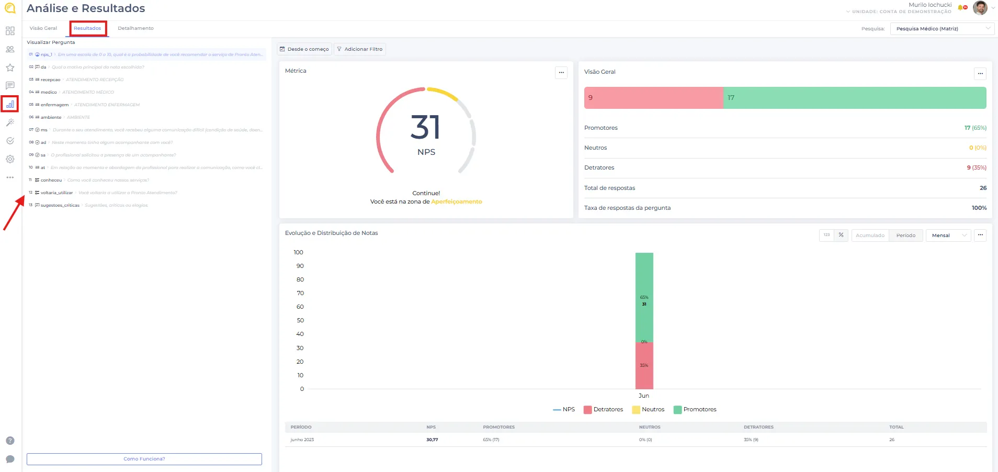Open the Detalhamento tab

(135, 28)
